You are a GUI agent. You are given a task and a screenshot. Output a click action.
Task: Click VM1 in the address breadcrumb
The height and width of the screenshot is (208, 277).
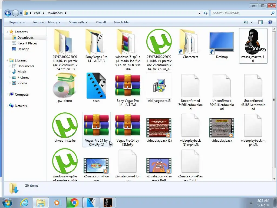[x=37, y=13]
